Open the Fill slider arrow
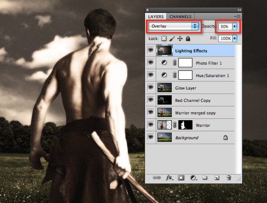The height and width of the screenshot is (203, 267). [x=235, y=38]
